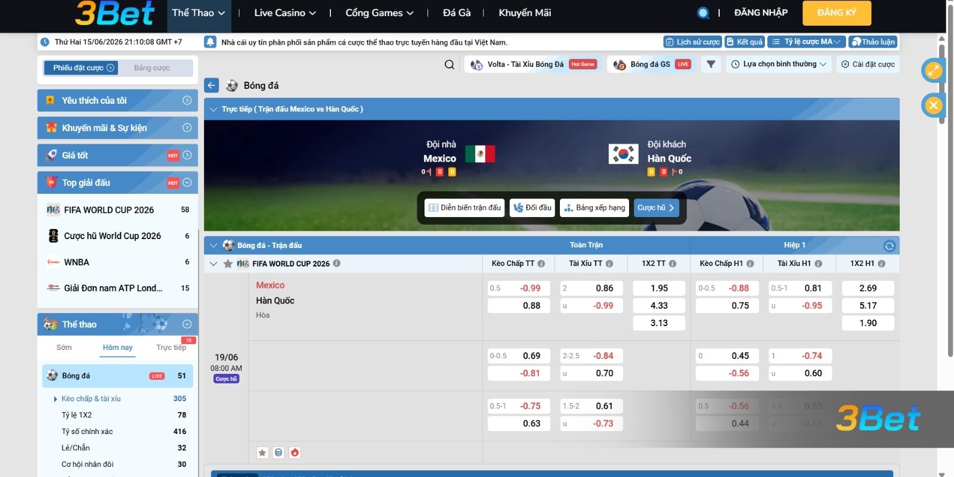Click ĐĂNG NHẬP login link
This screenshot has height=477, width=954.
(761, 13)
